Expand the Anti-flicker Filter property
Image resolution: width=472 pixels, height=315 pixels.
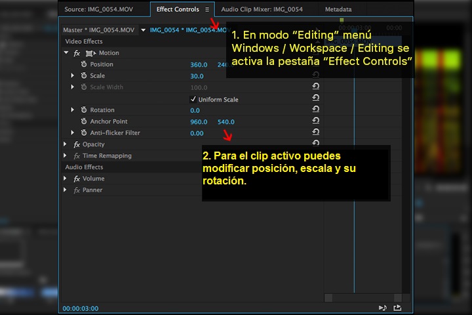coord(72,133)
